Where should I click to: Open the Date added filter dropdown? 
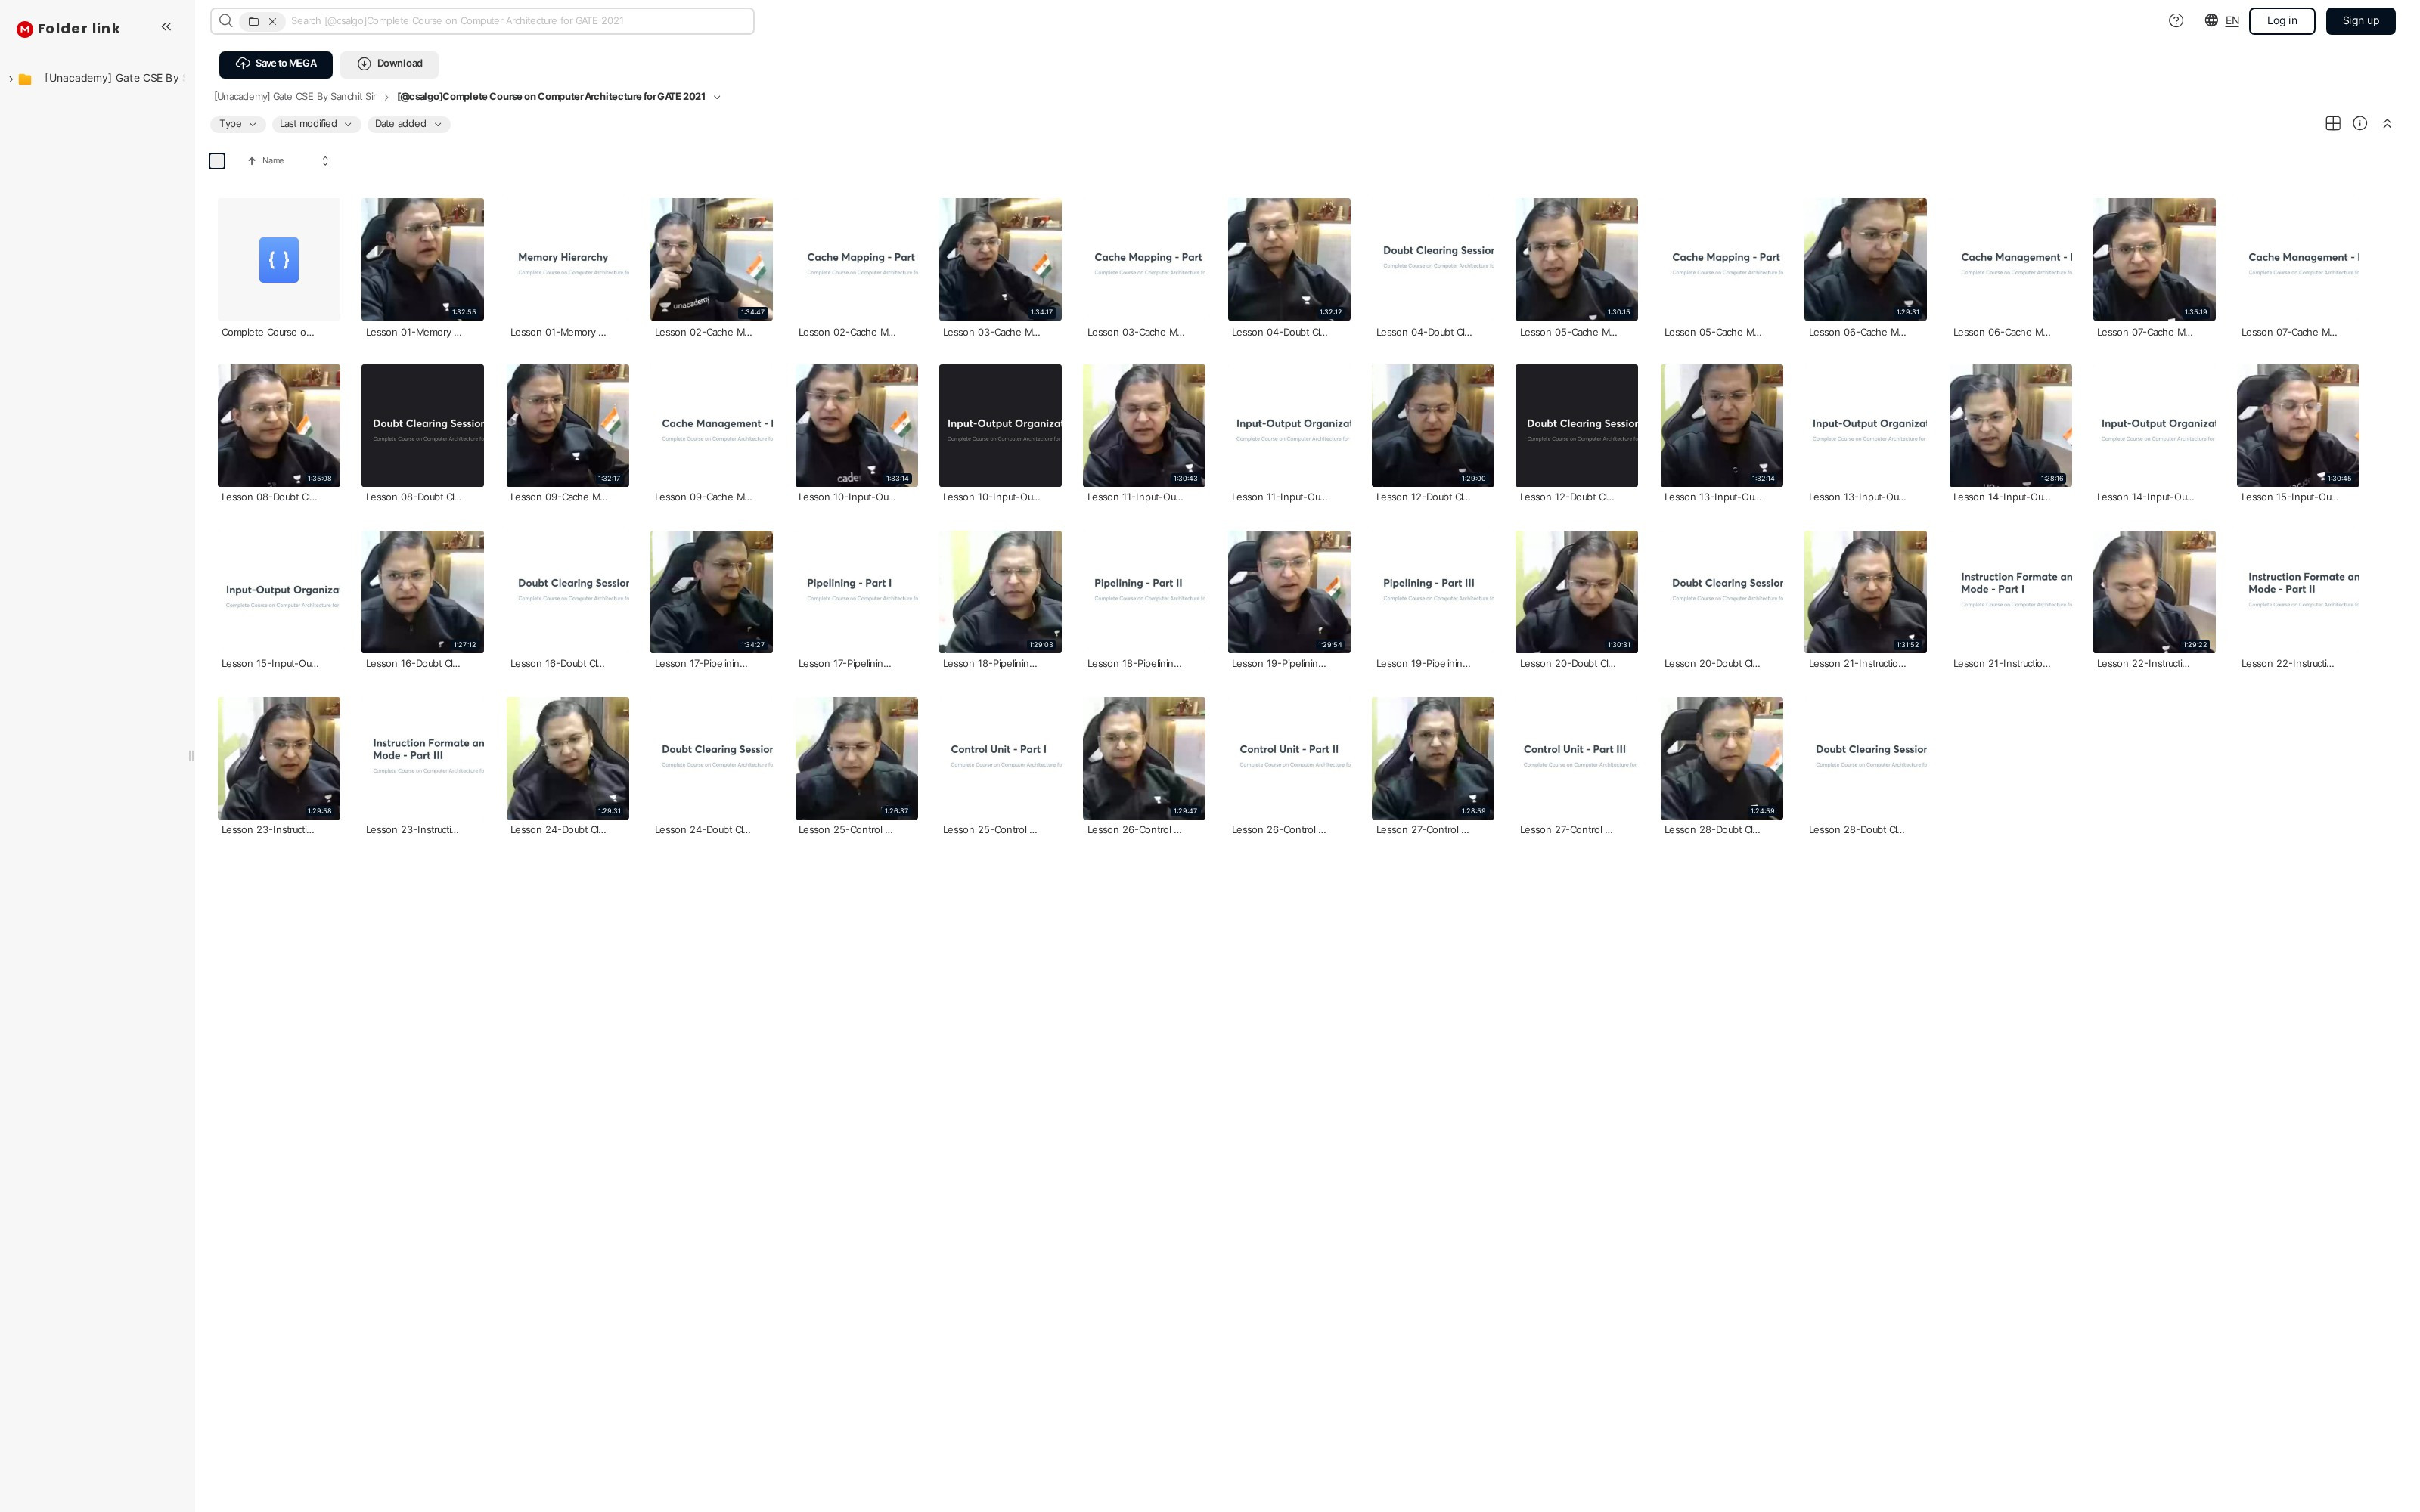(408, 124)
